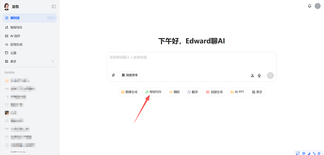
Task: Start a 新对话 new chat
Action: tap(30, 18)
